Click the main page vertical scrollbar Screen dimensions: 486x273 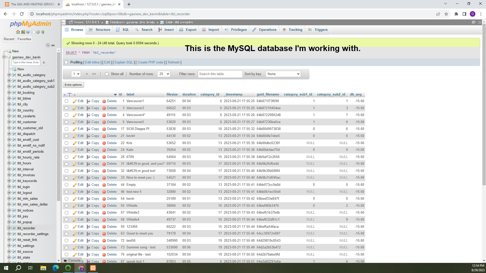pyautogui.click(x=484, y=105)
